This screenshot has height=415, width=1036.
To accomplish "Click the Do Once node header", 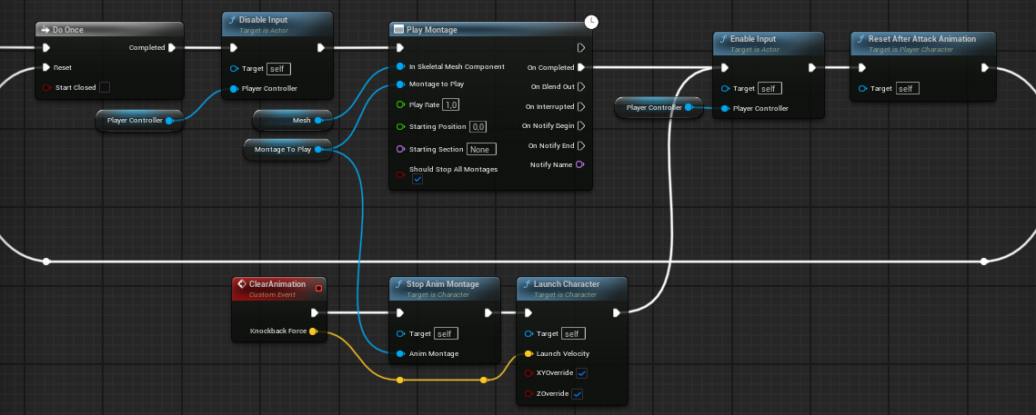I will click(x=109, y=30).
